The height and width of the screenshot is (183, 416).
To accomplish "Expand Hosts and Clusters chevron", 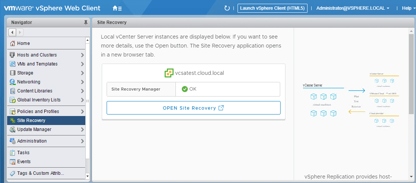I will (x=82, y=55).
